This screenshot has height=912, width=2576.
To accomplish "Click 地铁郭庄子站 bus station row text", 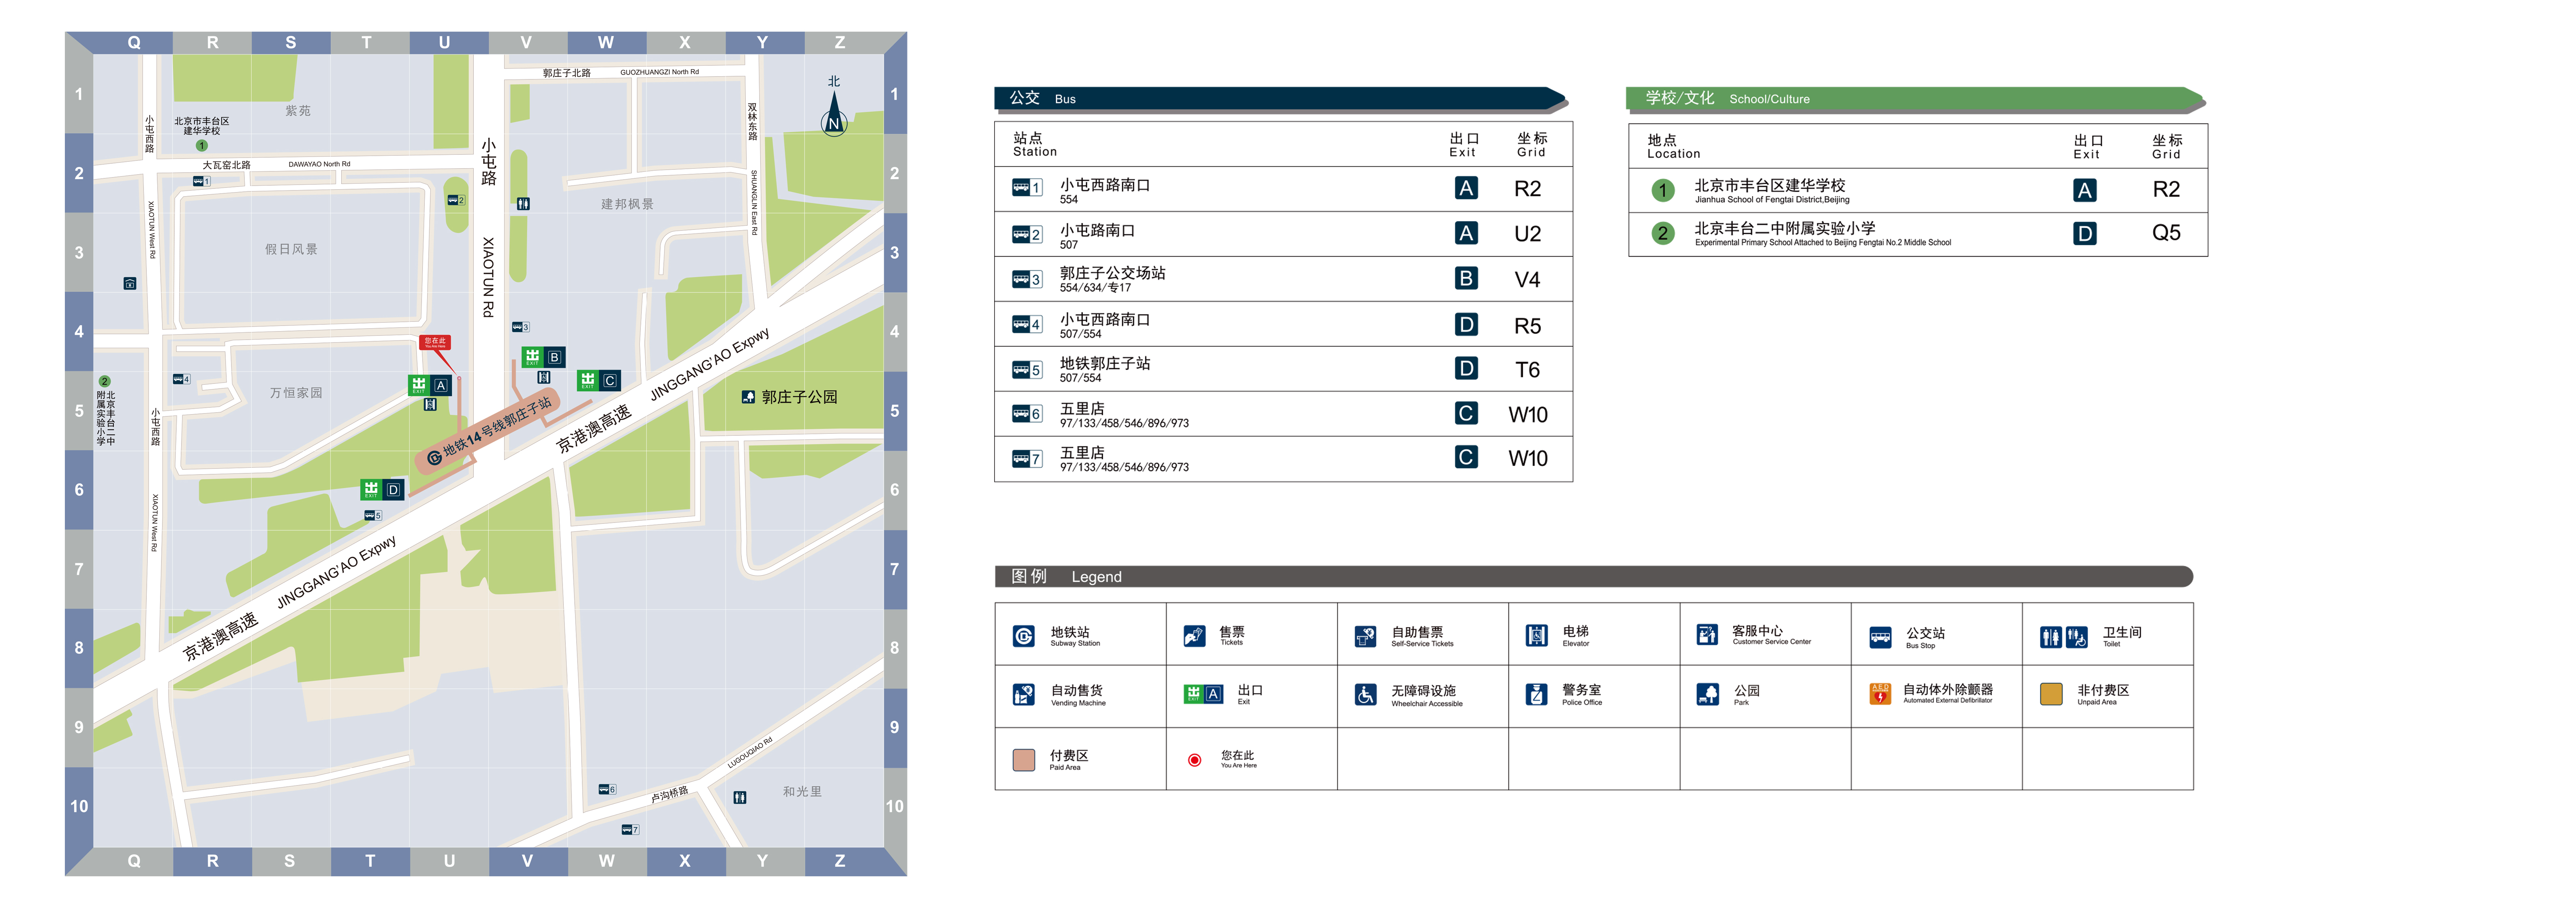I will click(1104, 363).
